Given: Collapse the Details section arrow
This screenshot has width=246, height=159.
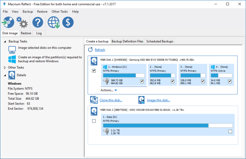Looking at the screenshot, I should (5, 75).
